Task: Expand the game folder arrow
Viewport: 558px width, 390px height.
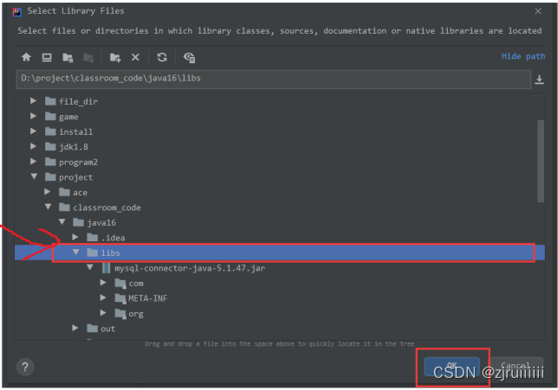Action: [x=33, y=116]
